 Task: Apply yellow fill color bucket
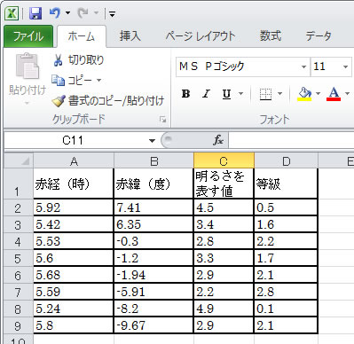point(304,94)
